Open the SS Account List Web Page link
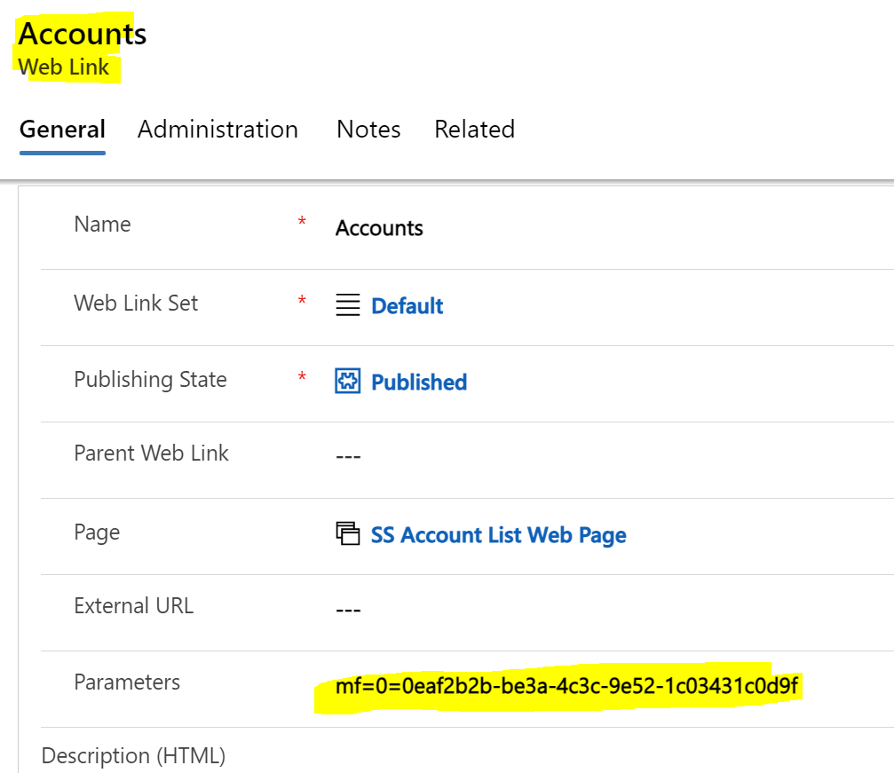Image resolution: width=894 pixels, height=773 pixels. pos(498,535)
